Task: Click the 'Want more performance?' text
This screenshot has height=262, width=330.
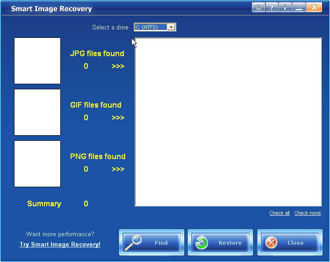Action: coord(60,234)
